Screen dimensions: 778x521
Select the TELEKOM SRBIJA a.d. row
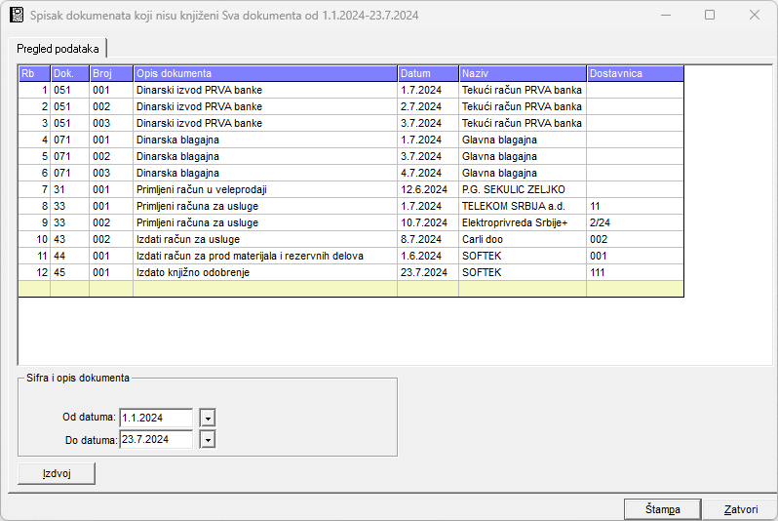[x=522, y=207]
